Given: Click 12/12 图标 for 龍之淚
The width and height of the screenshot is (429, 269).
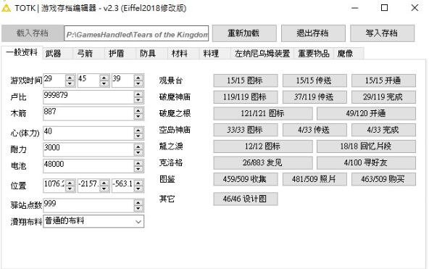Looking at the screenshot, I should click(x=263, y=146).
